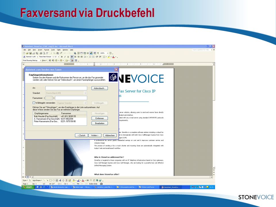The image size is (276, 207).
Task: Click the fax printer icon in the wizard
Action: (113, 77)
